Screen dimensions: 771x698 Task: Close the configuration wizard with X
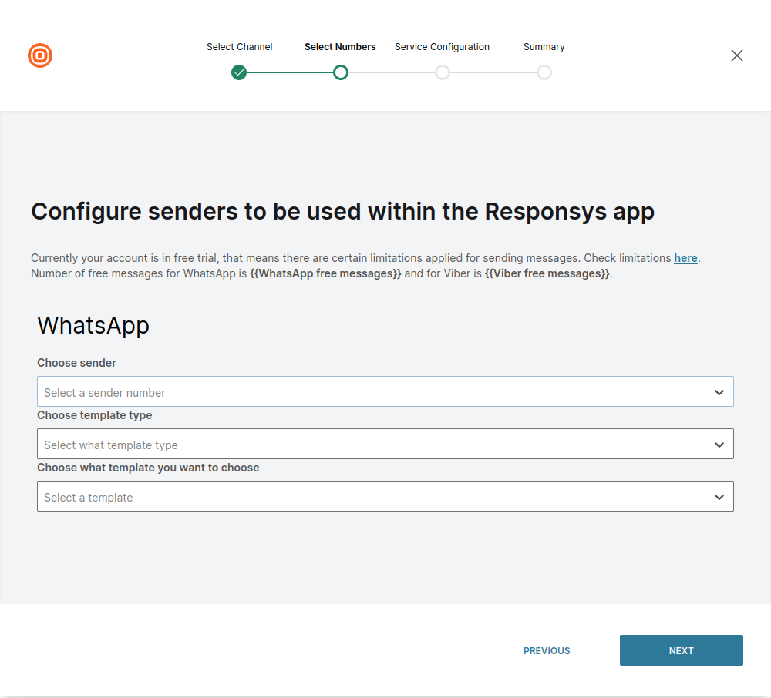[x=737, y=55]
